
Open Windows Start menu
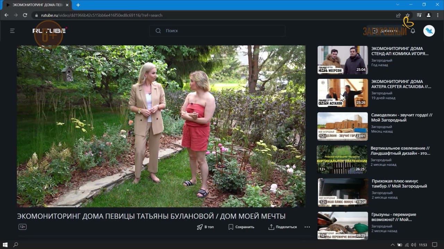click(x=5, y=245)
